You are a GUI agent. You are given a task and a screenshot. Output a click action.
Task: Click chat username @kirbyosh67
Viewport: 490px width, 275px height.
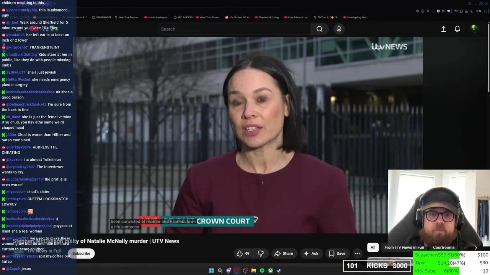coord(17,47)
